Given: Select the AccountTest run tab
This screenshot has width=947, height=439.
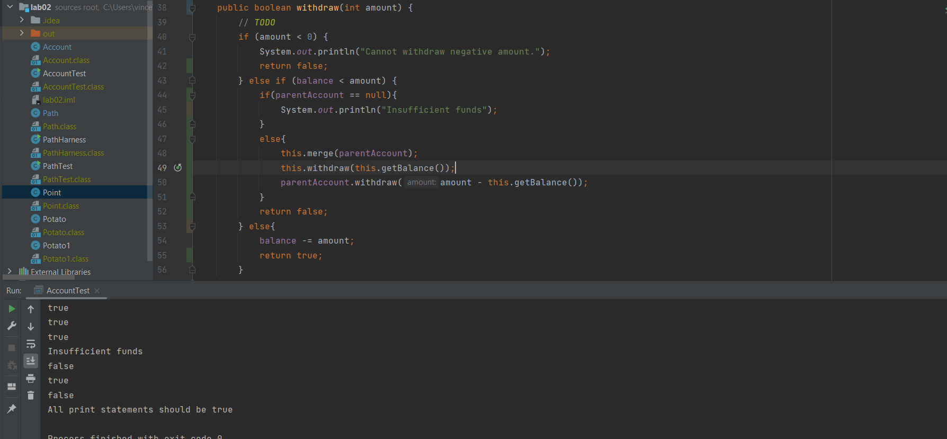Looking at the screenshot, I should 68,291.
